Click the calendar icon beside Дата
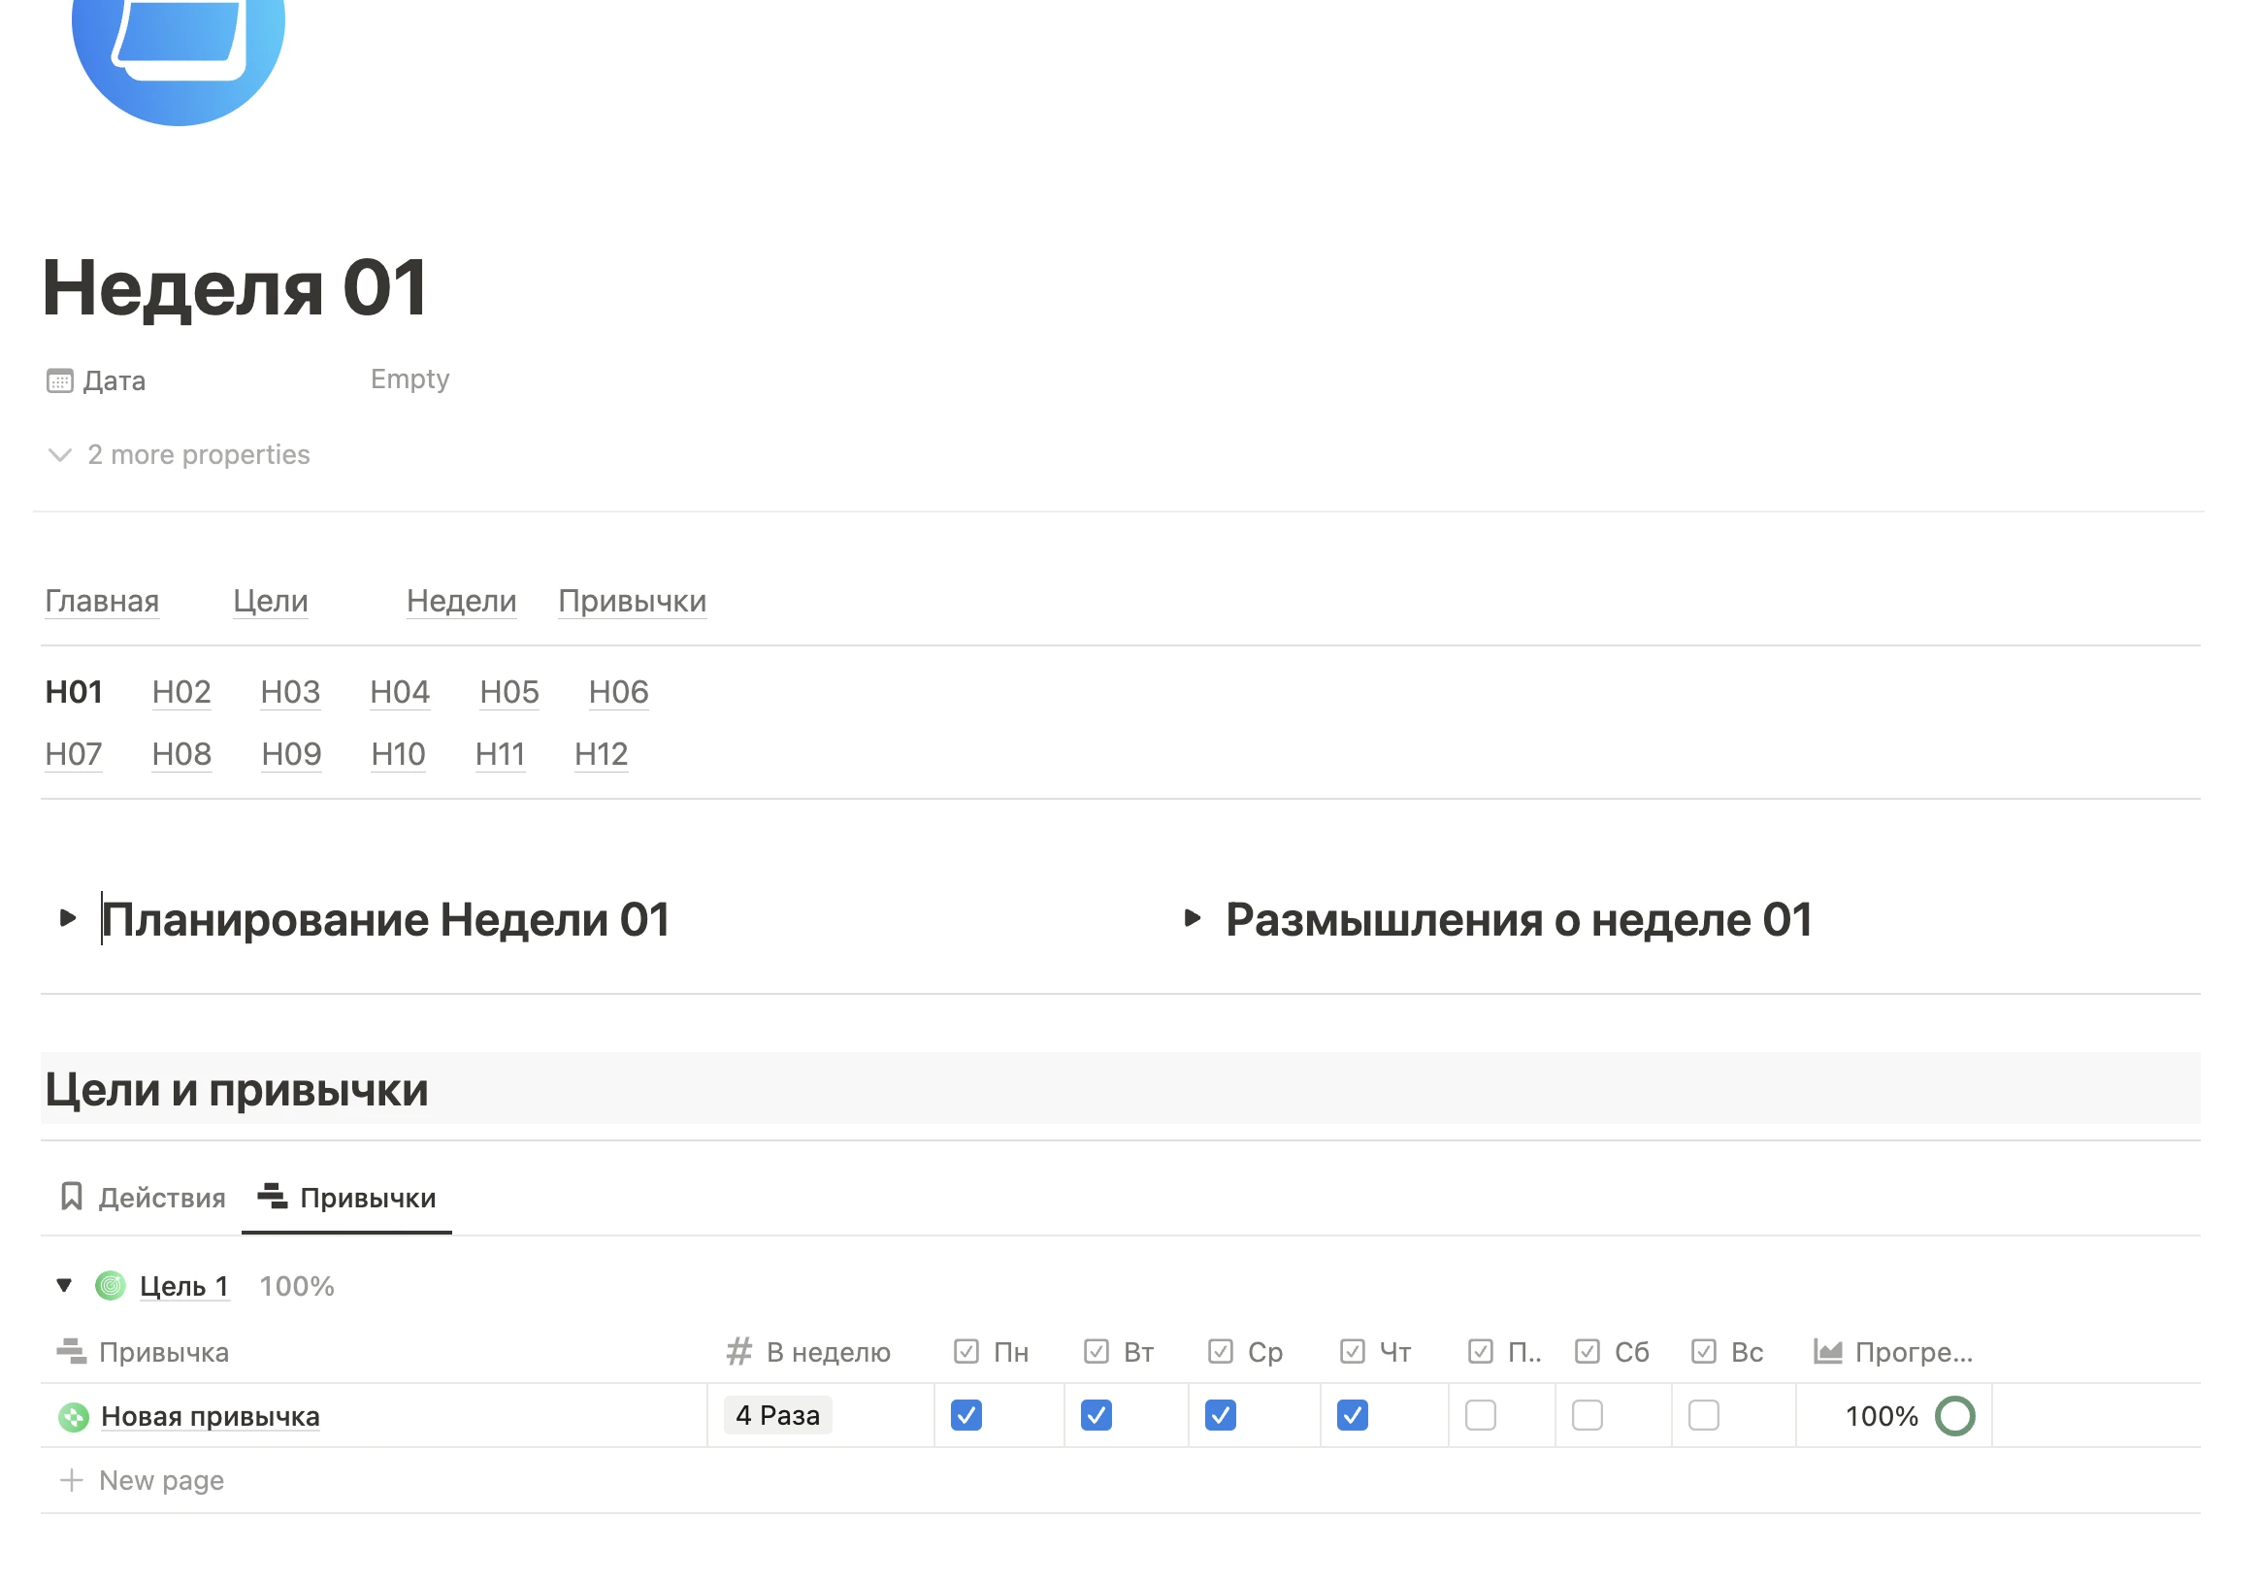This screenshot has width=2259, height=1582. 60,380
